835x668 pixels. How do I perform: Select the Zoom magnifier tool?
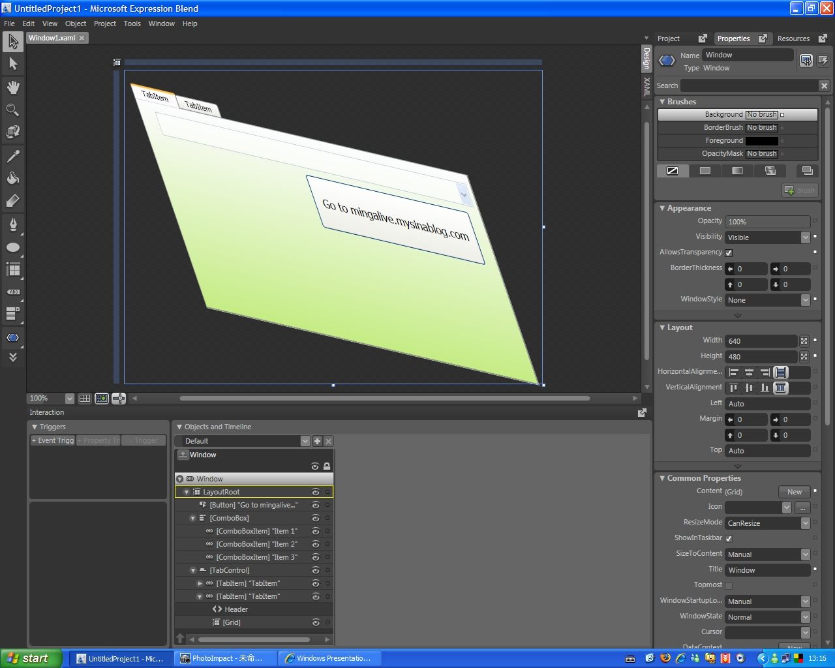coord(13,110)
